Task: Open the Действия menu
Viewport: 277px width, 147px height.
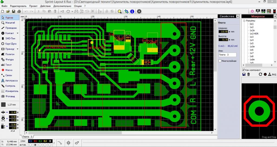Action: pos(45,6)
